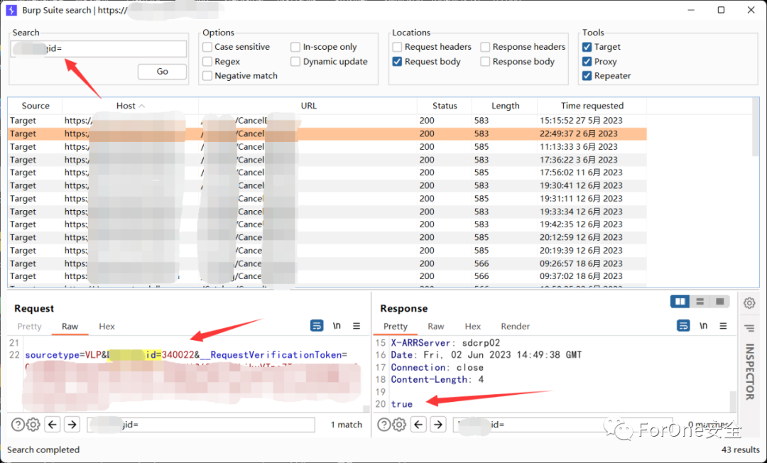This screenshot has width=767, height=463.
Task: Open search settings gear under Response
Action: coord(399,425)
